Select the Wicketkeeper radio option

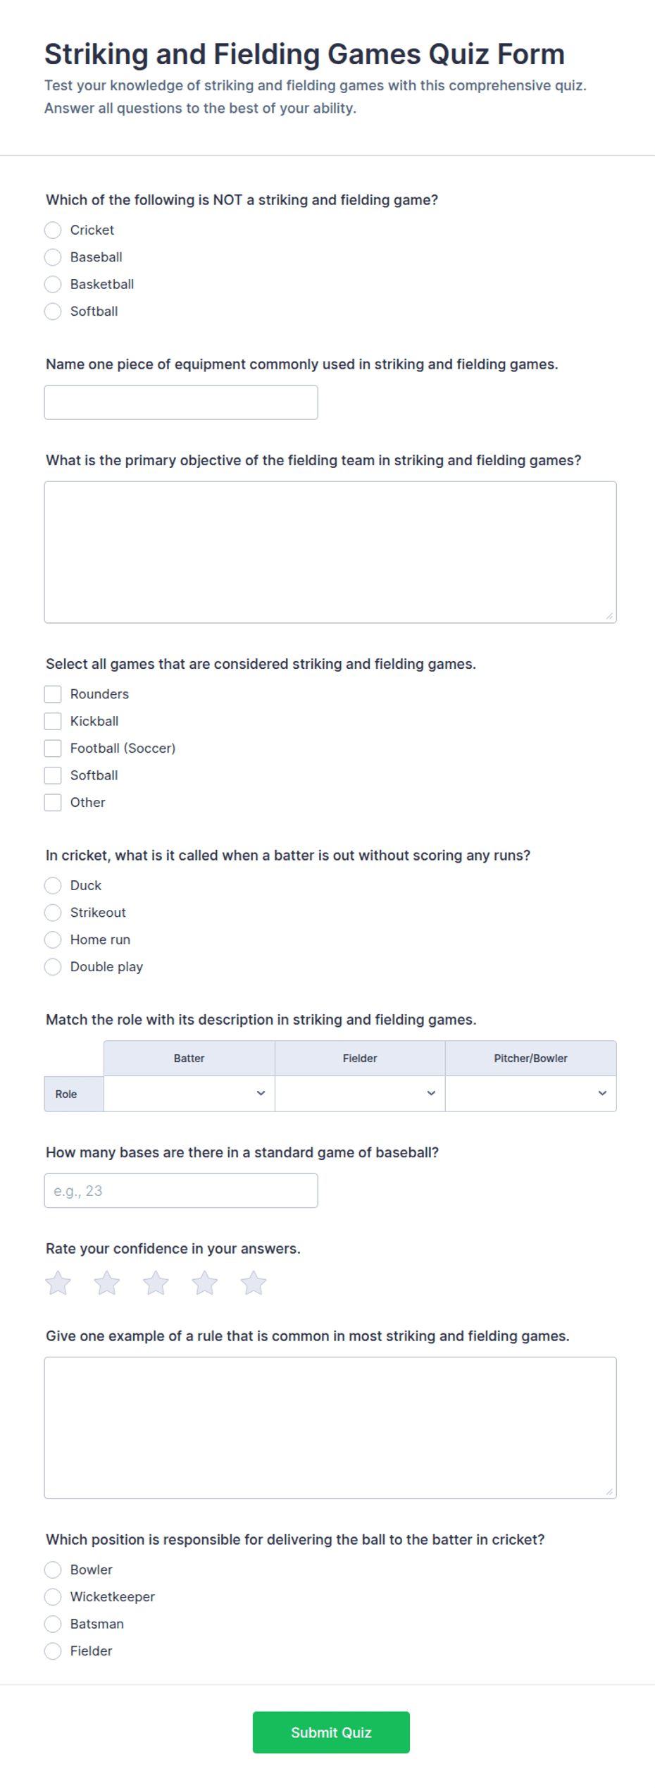(x=53, y=1596)
